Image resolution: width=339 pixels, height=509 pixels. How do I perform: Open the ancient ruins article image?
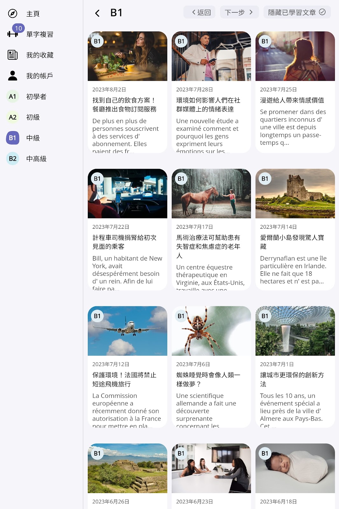coord(128,468)
